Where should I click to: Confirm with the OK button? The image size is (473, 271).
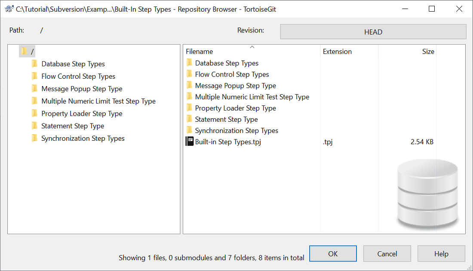pyautogui.click(x=333, y=253)
